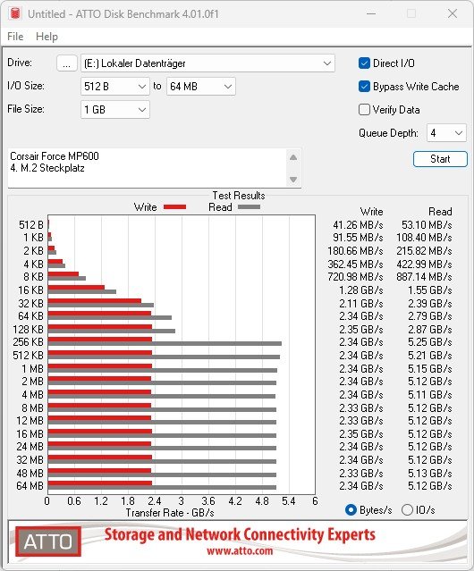The height and width of the screenshot is (571, 474).
Task: Click the 1 MB read value 5.15 GB/s
Action: [430, 368]
